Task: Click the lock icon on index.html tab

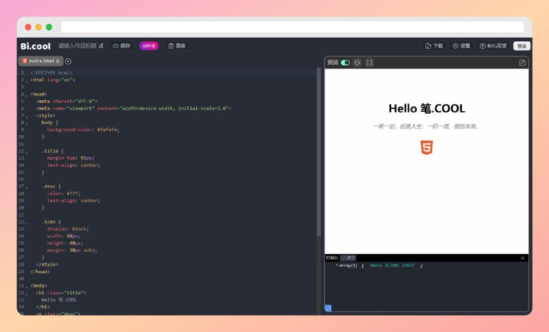Action: click(x=58, y=61)
